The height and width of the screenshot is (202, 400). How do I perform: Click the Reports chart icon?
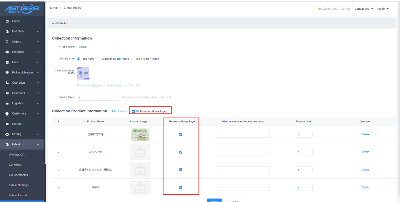pyautogui.click(x=7, y=124)
